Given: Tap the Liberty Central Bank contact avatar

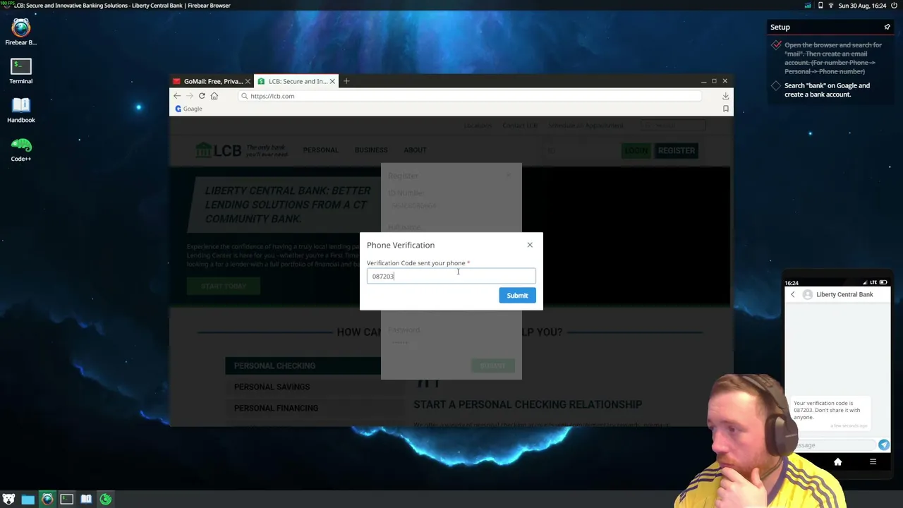Looking at the screenshot, I should click(807, 294).
